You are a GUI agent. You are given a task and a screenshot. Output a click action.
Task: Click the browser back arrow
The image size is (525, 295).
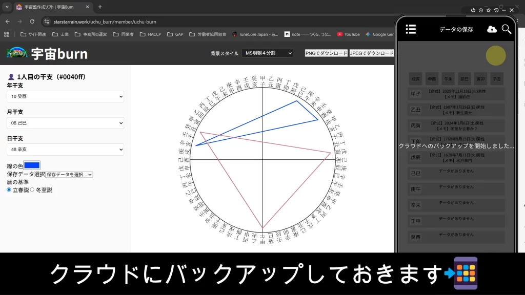tap(8, 22)
